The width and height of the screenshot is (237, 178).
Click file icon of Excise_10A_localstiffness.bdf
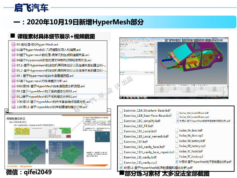tap(178, 113)
